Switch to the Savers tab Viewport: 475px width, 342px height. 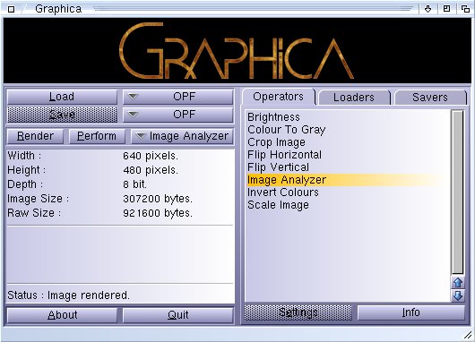430,98
